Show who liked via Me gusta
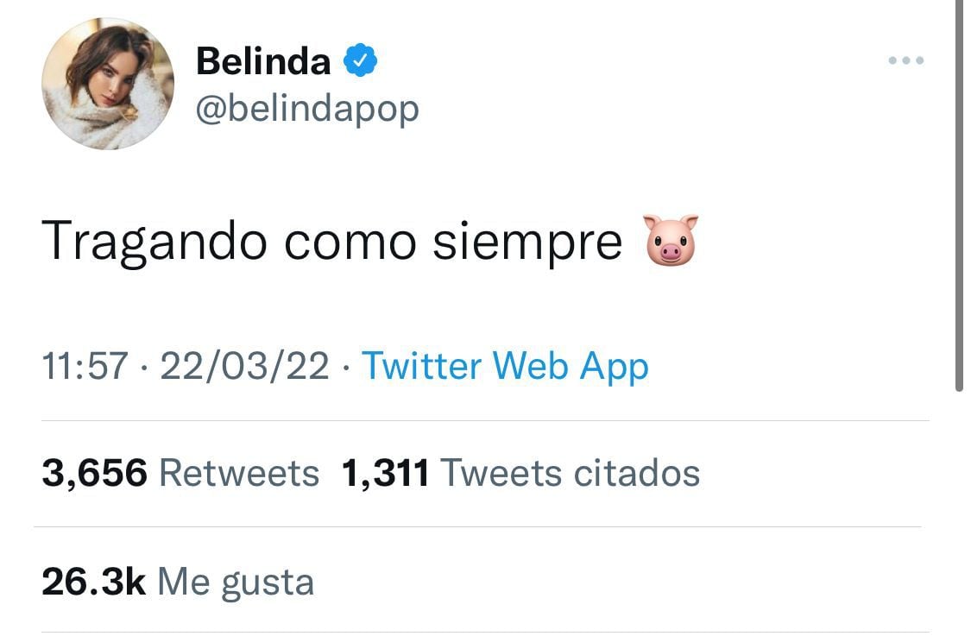The width and height of the screenshot is (971, 636). 236,582
